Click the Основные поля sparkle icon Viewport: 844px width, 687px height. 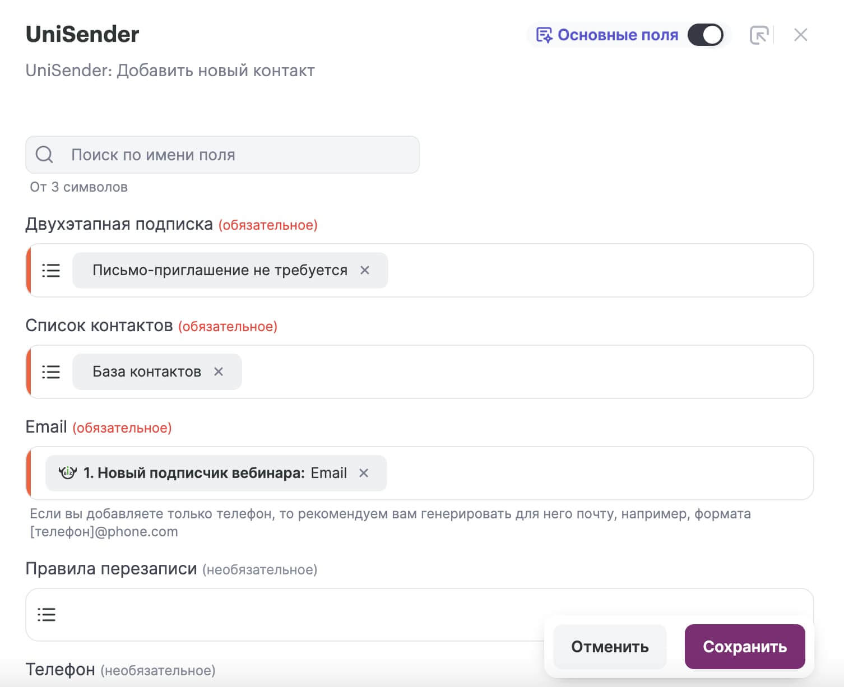coord(544,35)
